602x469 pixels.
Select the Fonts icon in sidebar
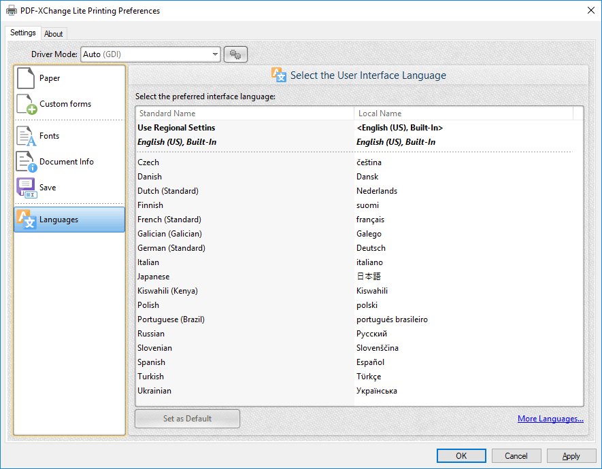[26, 136]
